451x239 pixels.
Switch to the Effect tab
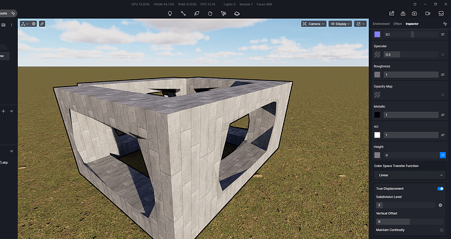397,24
